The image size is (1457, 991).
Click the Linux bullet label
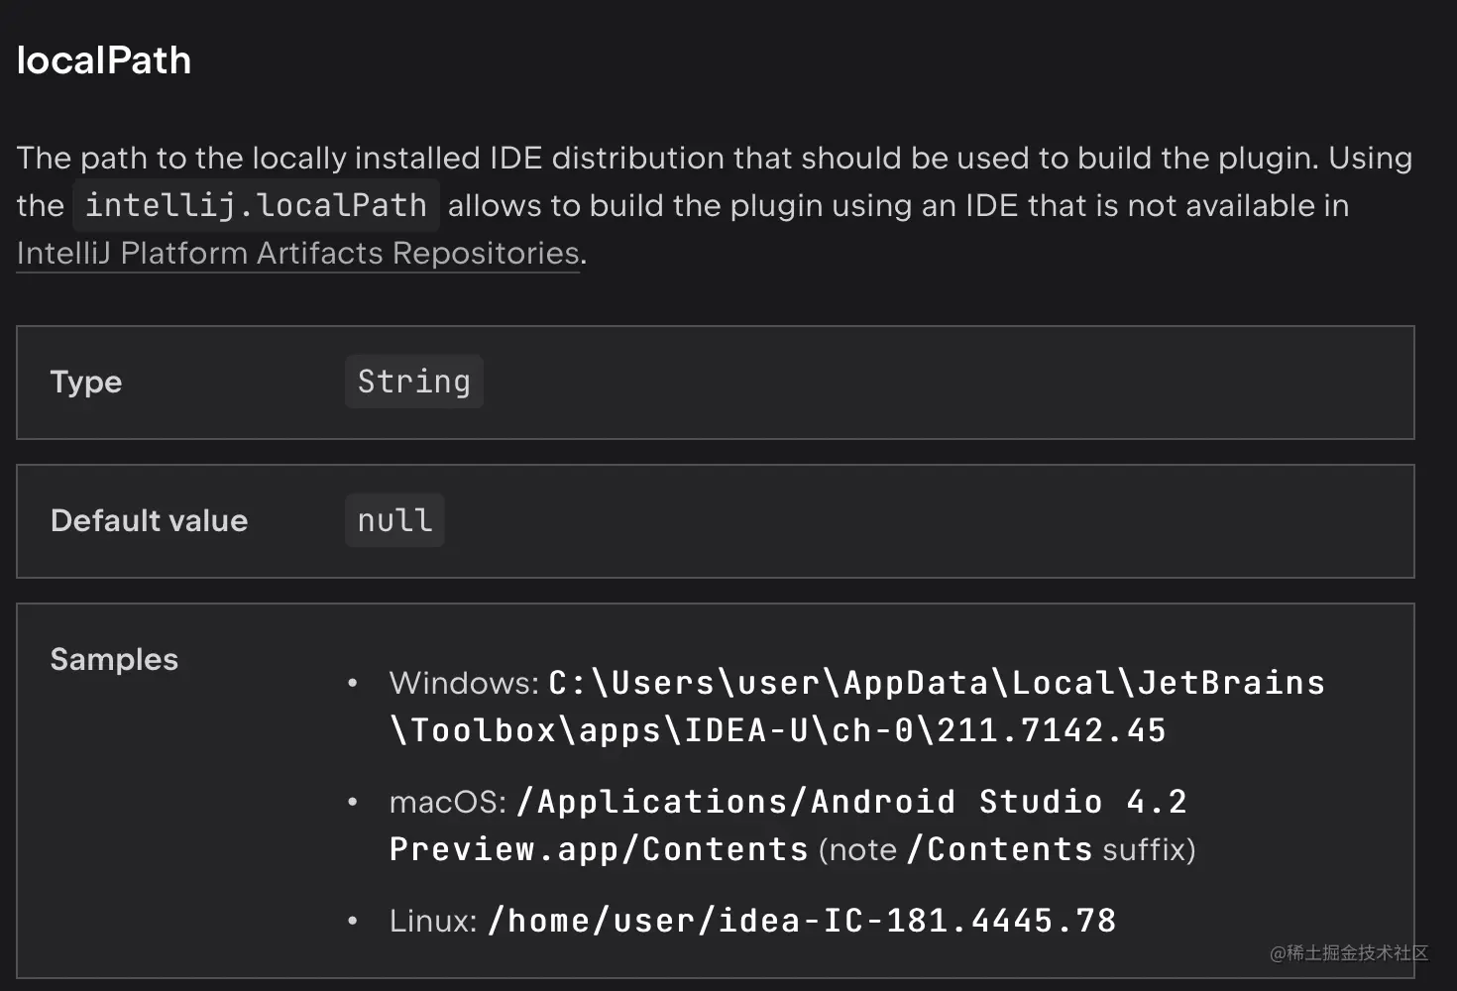(x=433, y=921)
